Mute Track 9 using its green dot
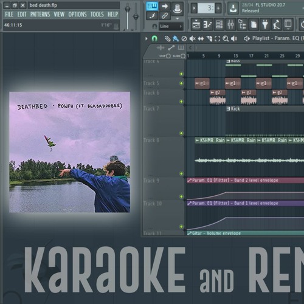The height and width of the screenshot is (304, 304). tap(181, 196)
